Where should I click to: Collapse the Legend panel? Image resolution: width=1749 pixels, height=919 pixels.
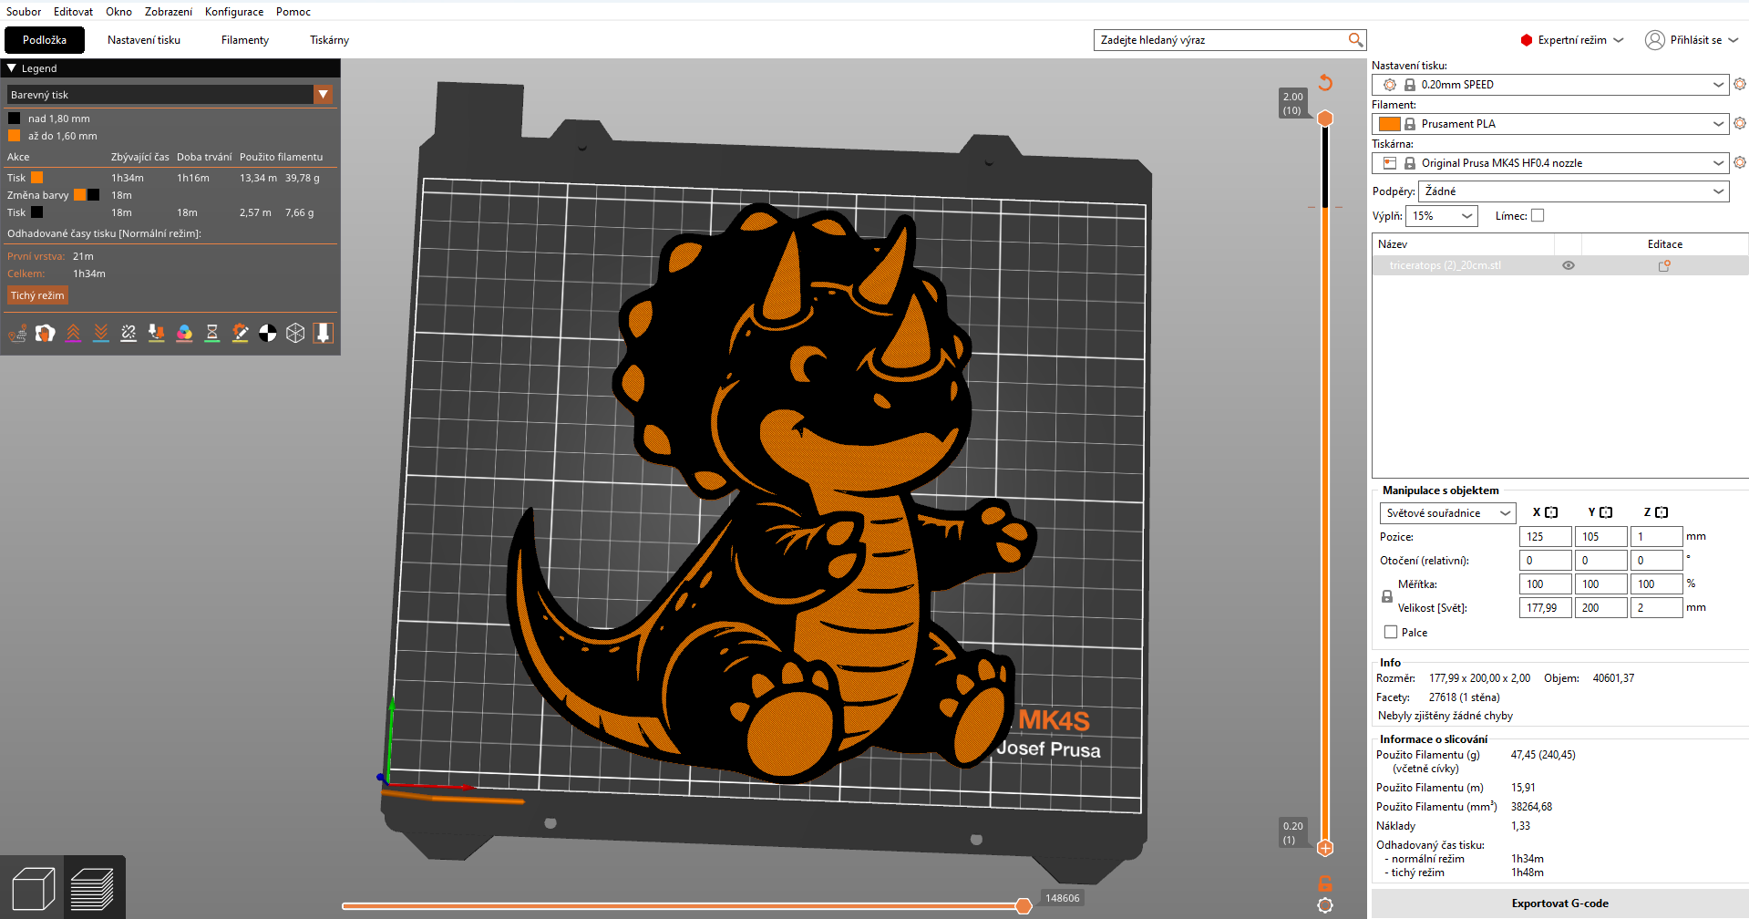12,68
